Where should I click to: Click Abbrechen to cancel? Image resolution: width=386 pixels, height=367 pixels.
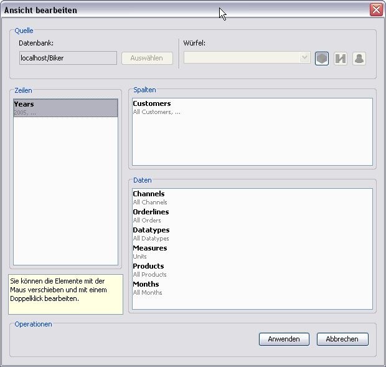[x=342, y=339]
